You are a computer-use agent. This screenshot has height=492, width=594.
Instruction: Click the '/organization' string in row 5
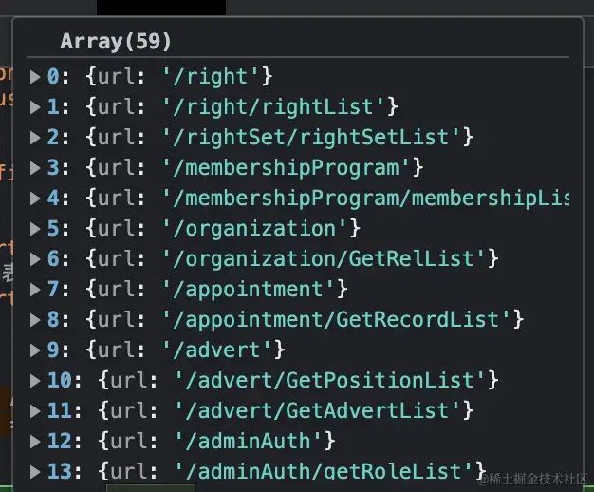pos(254,229)
